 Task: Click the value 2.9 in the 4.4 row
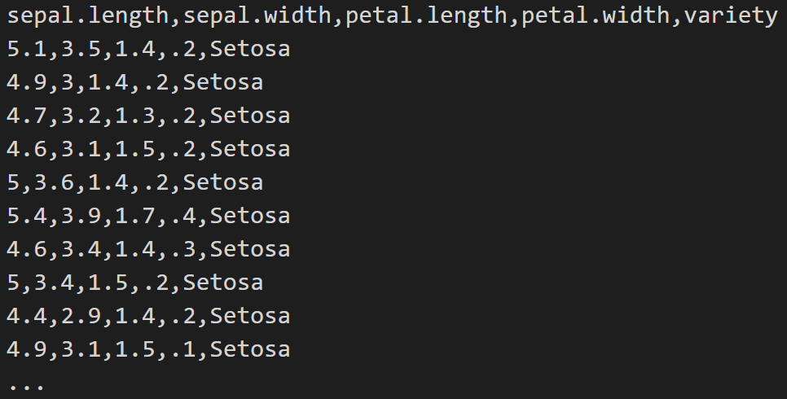81,317
